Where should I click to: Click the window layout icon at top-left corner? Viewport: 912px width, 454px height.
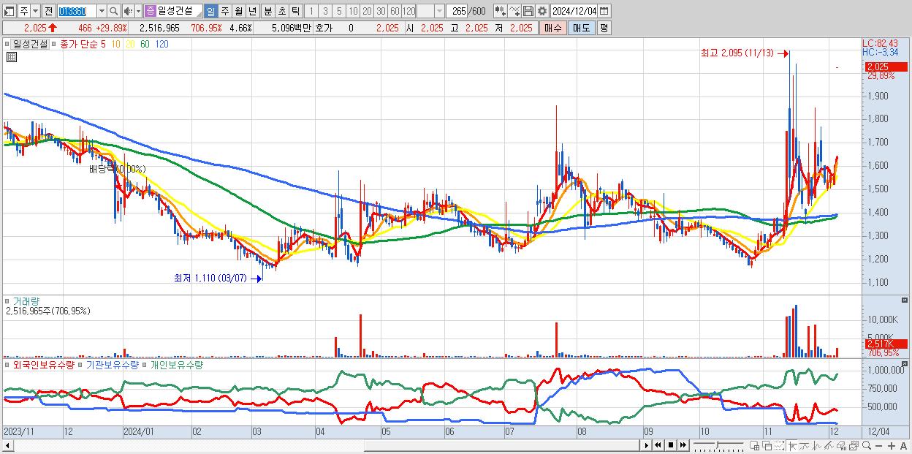tap(9, 11)
